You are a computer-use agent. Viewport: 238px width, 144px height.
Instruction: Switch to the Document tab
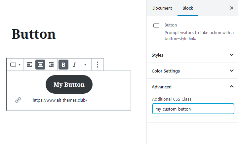coord(162,8)
